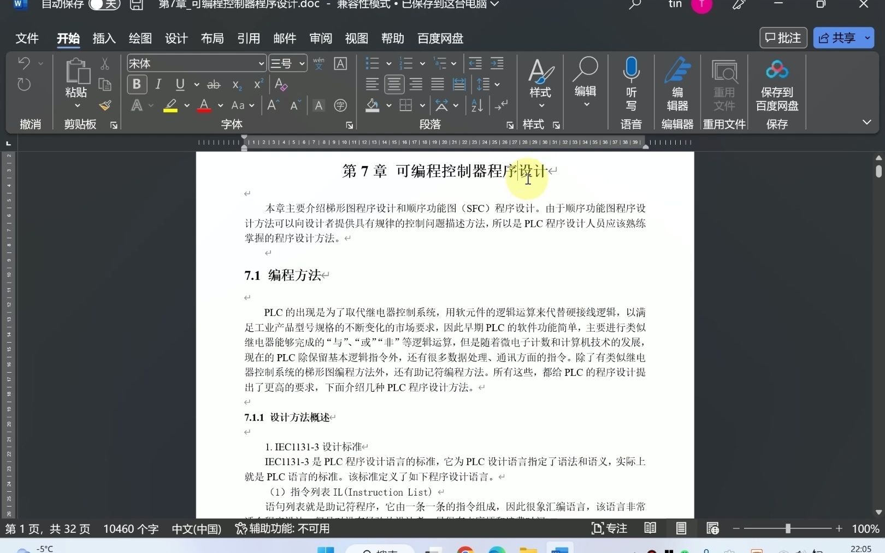Click the zoom slider handle
This screenshot has width=885, height=553.
[788, 528]
